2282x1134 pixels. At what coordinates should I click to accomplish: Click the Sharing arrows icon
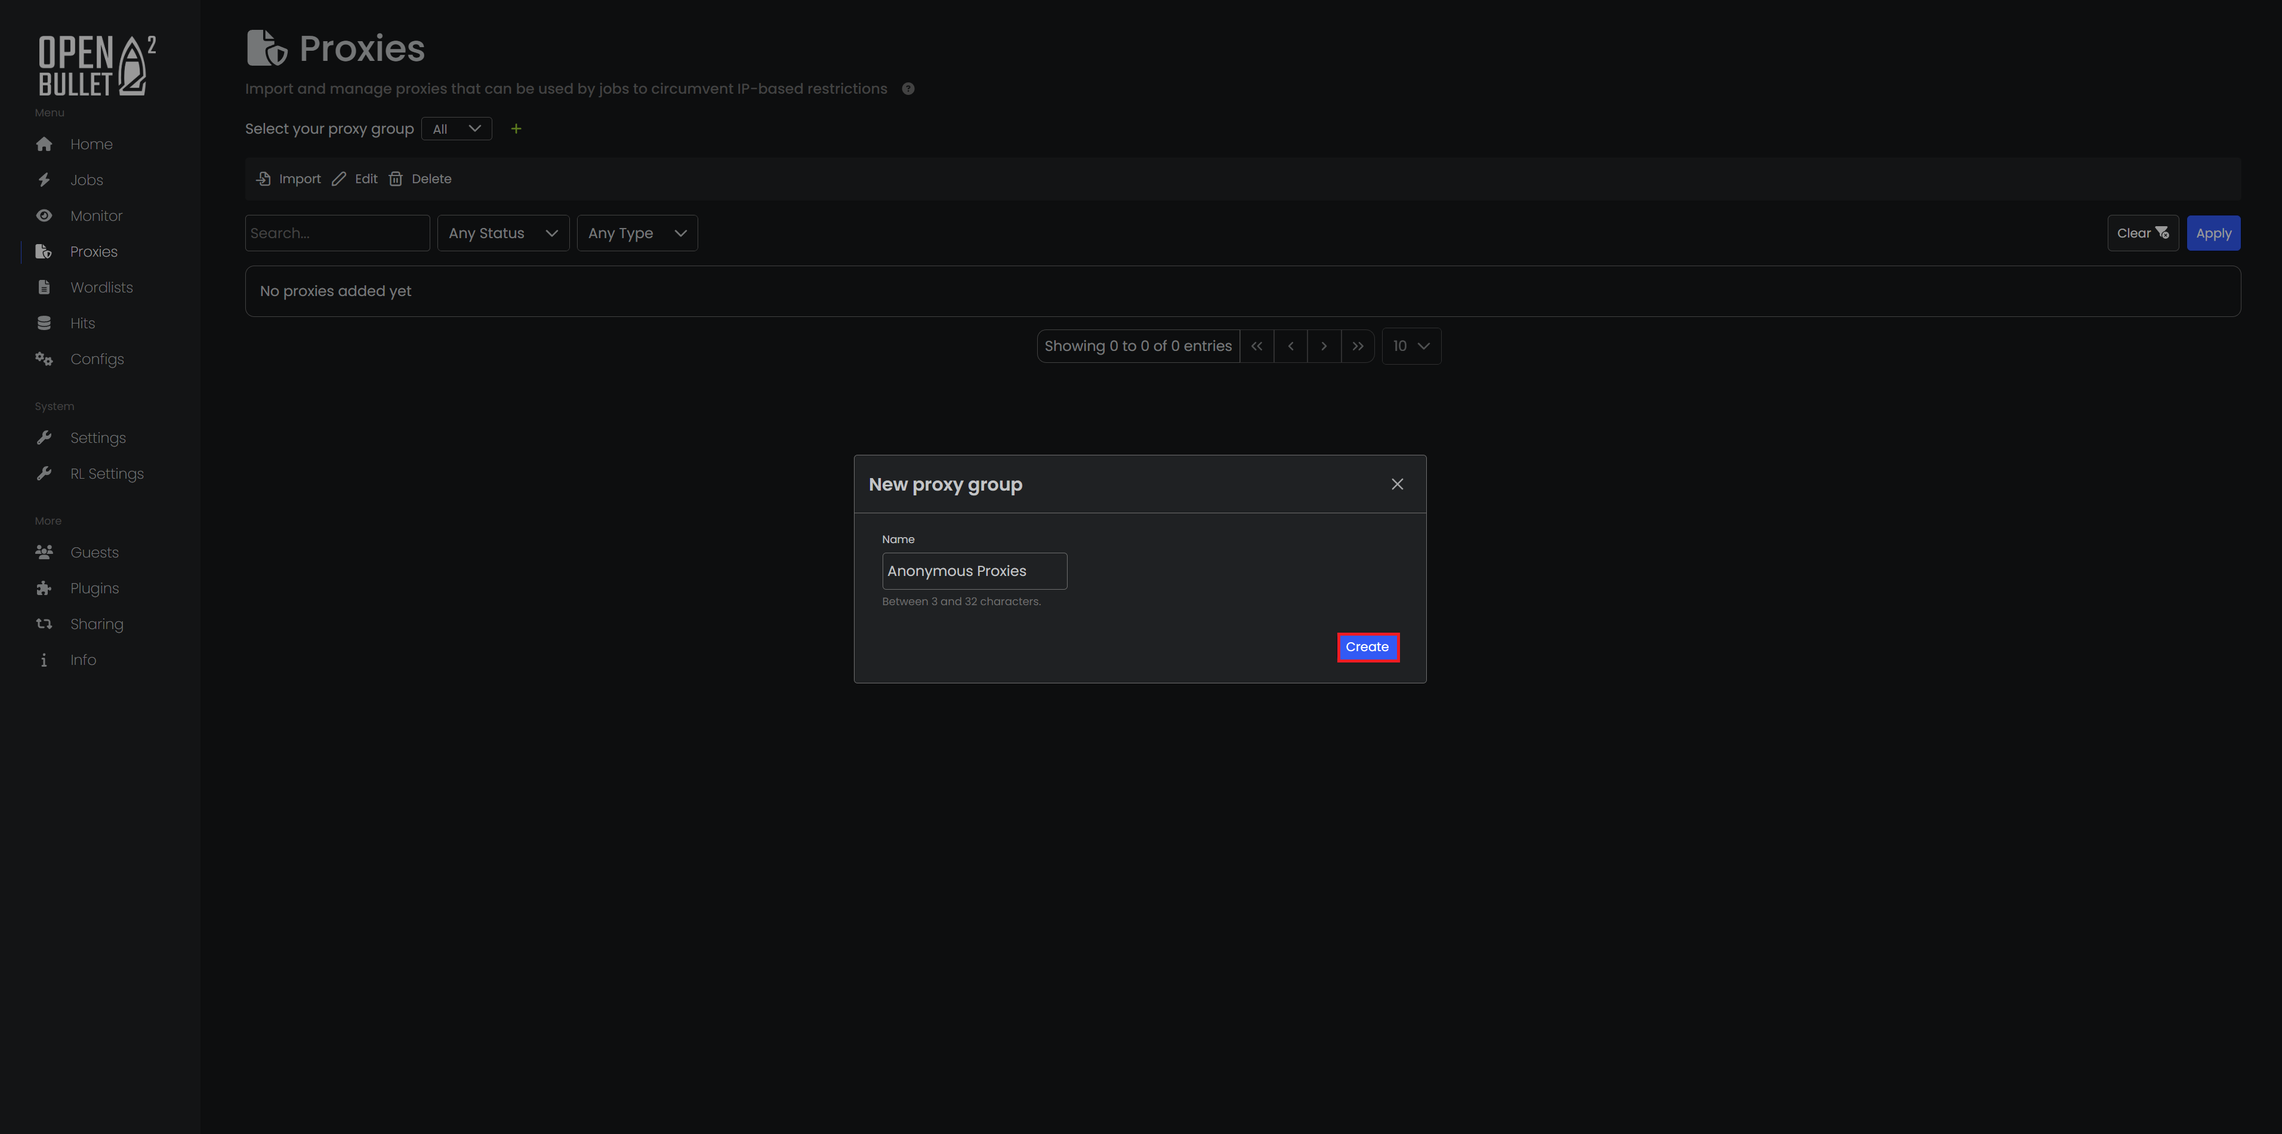click(x=44, y=624)
